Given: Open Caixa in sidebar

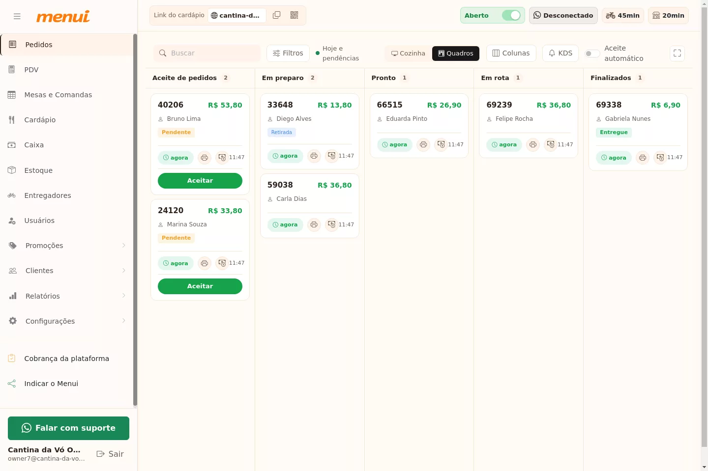Looking at the screenshot, I should [67, 145].
